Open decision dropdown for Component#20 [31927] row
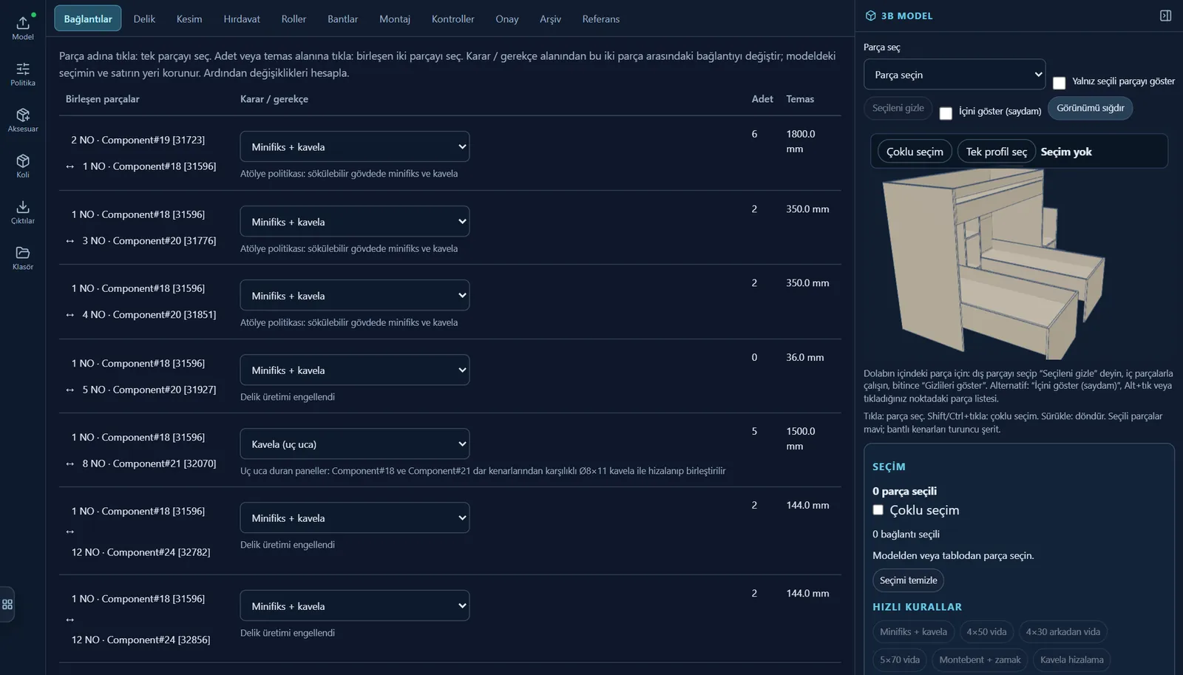 355,370
